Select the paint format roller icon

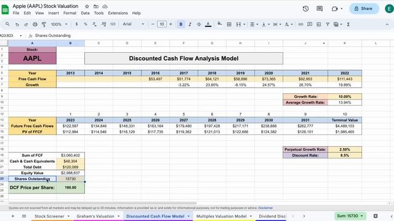(44, 25)
